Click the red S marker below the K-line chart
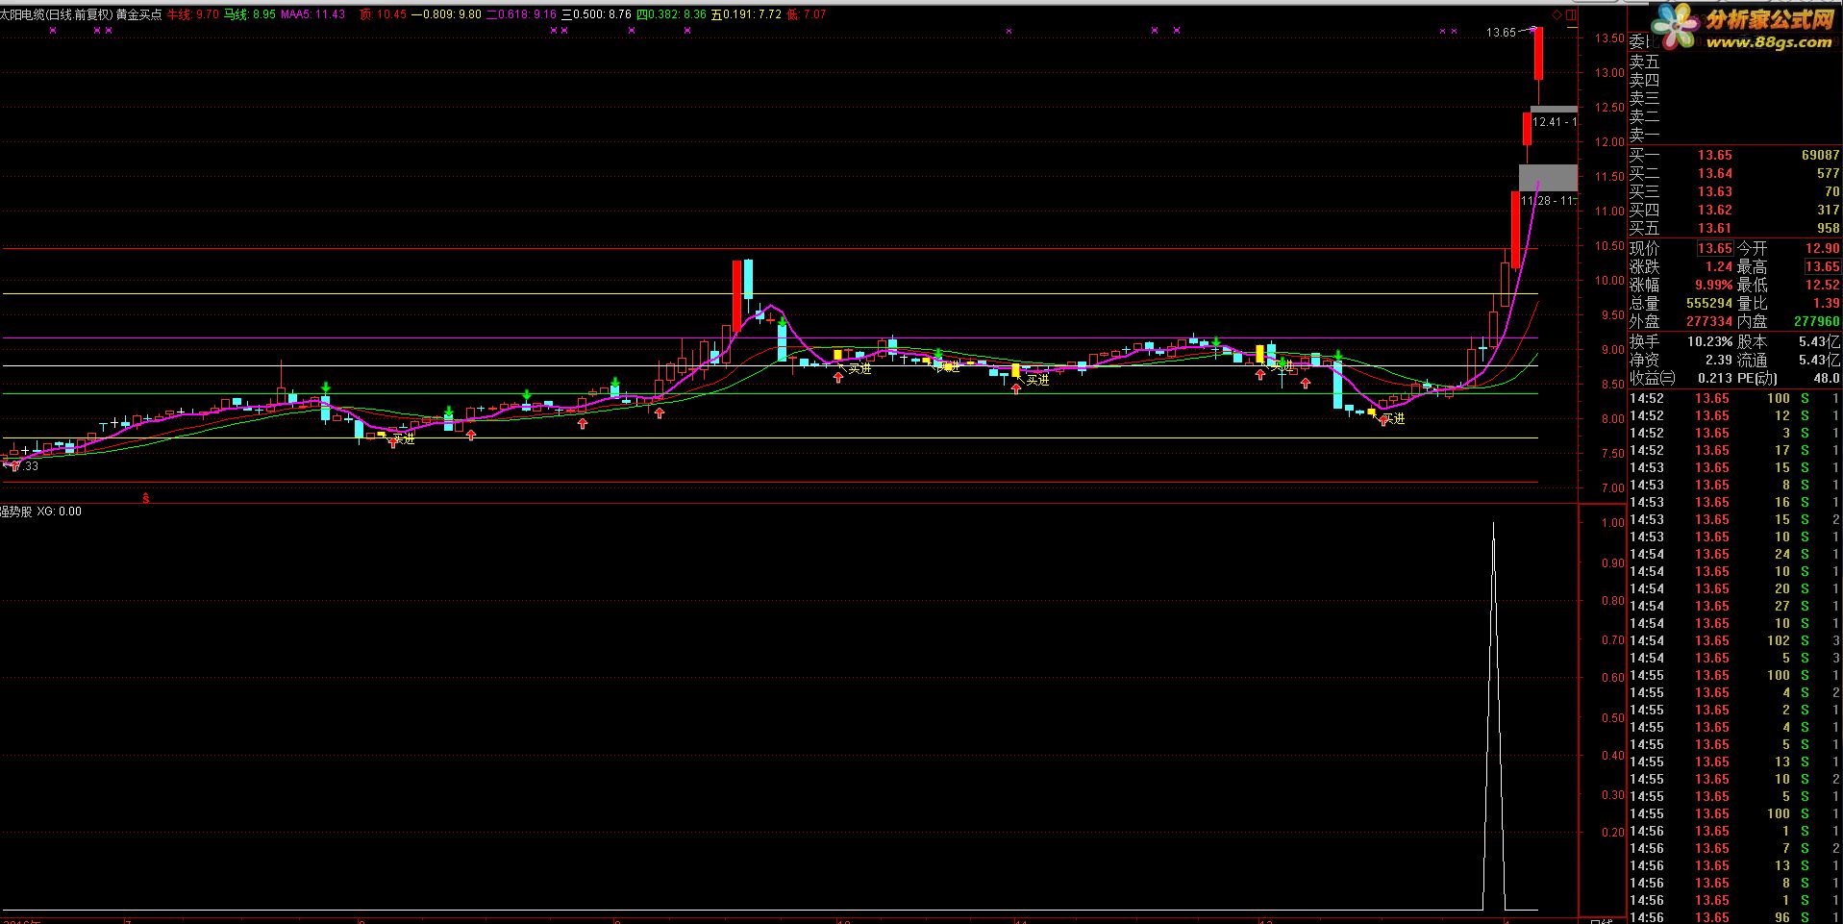 click(x=146, y=497)
